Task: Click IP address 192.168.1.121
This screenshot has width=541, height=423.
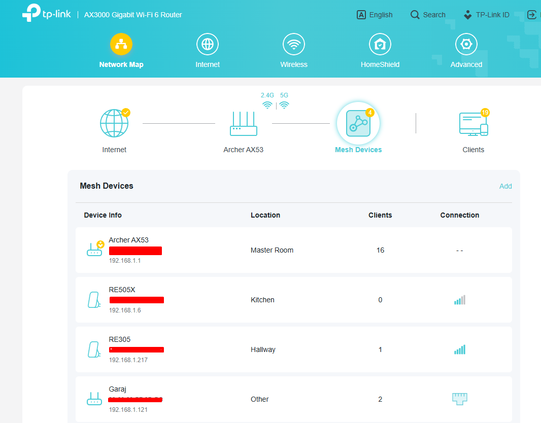Action: [128, 409]
